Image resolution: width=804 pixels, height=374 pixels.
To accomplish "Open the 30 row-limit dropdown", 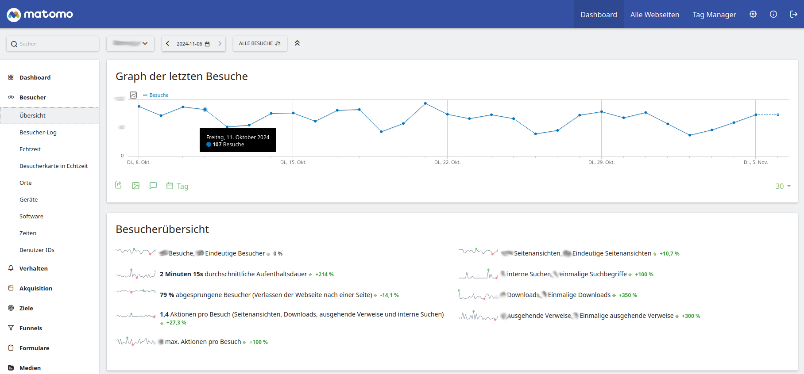I will (x=783, y=186).
